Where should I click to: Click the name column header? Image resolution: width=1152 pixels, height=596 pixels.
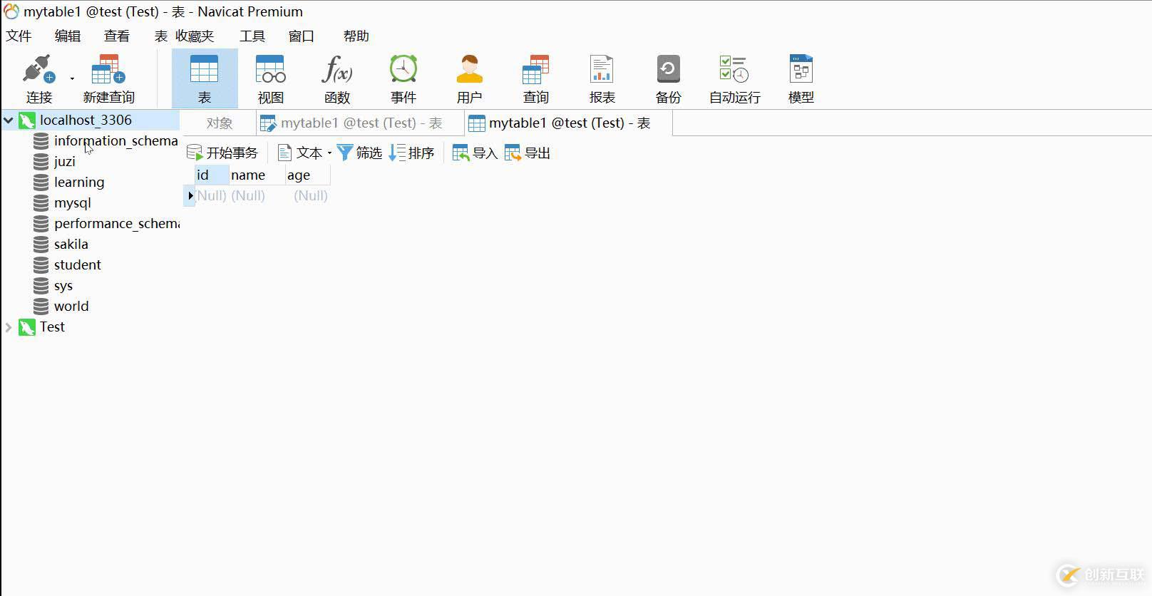tap(257, 175)
